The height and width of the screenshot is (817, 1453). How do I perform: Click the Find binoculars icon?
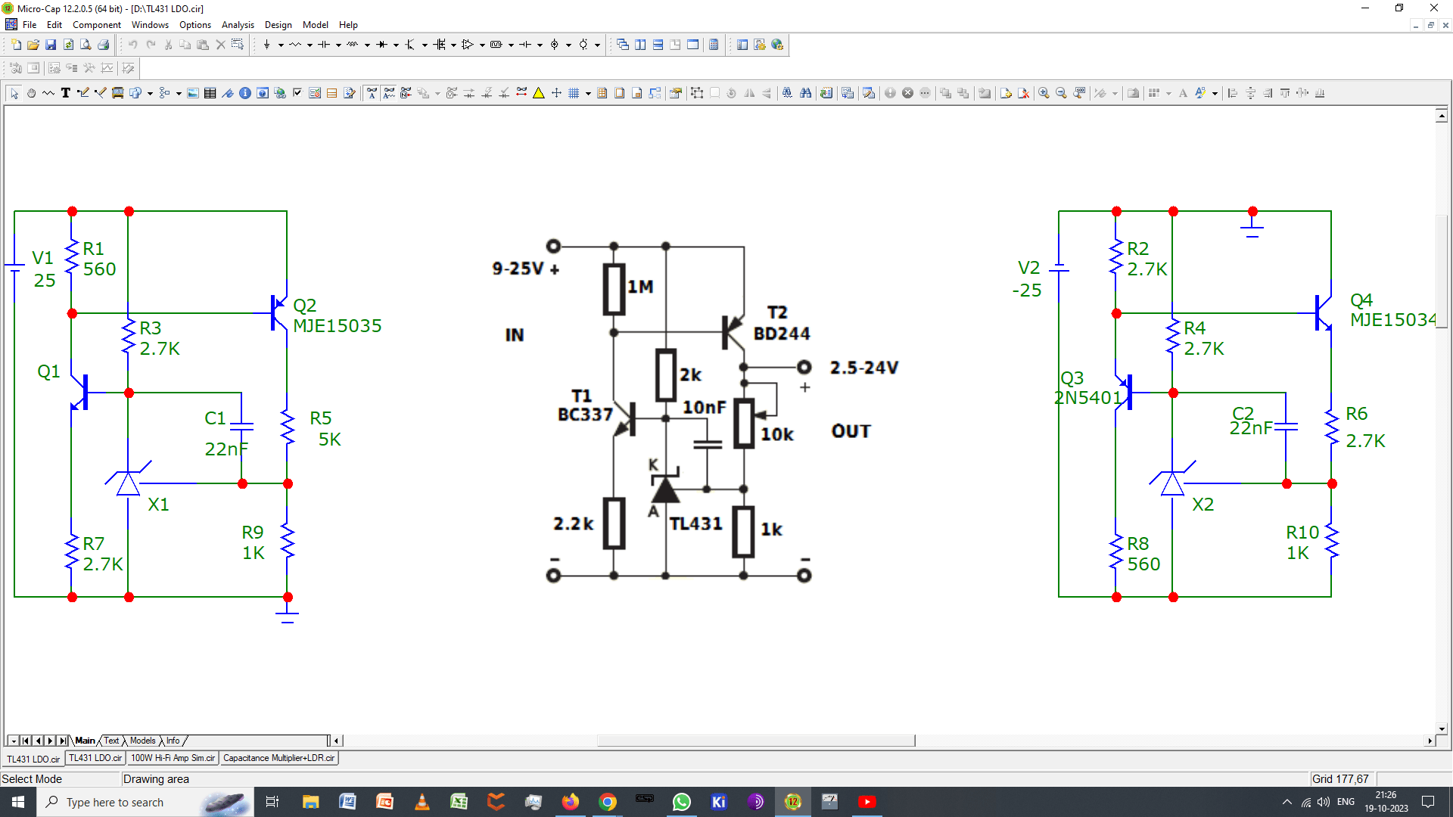[x=805, y=93]
